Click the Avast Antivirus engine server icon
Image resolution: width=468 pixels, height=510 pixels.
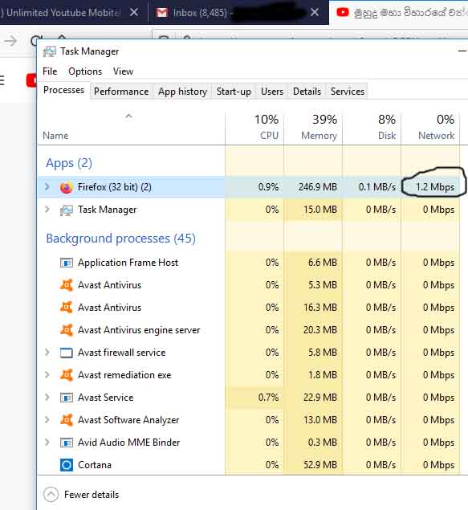[67, 330]
